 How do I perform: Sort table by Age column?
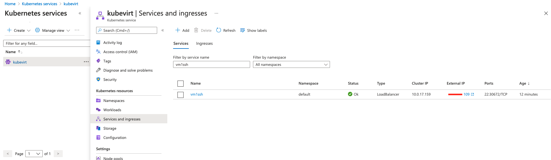coord(525,83)
